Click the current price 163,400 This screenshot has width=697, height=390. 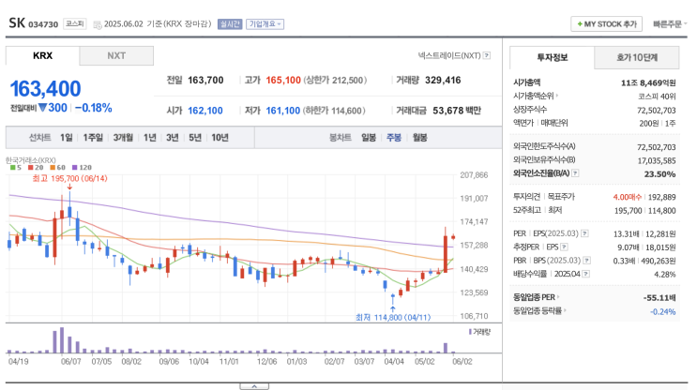(45, 89)
